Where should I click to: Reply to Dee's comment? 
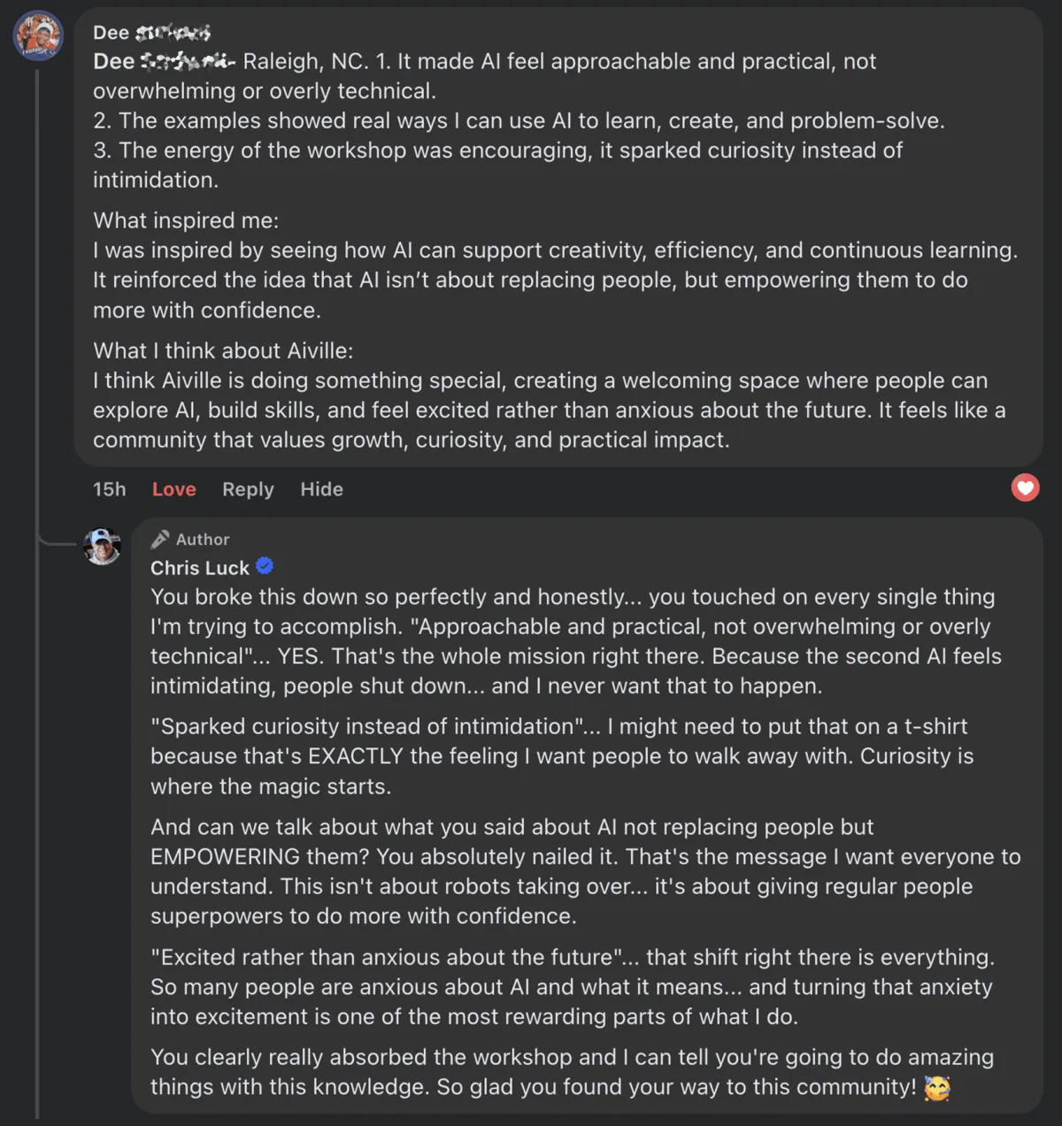coord(248,489)
